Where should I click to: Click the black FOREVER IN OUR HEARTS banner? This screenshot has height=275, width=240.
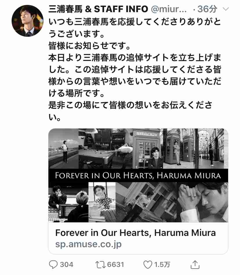pos(138,175)
